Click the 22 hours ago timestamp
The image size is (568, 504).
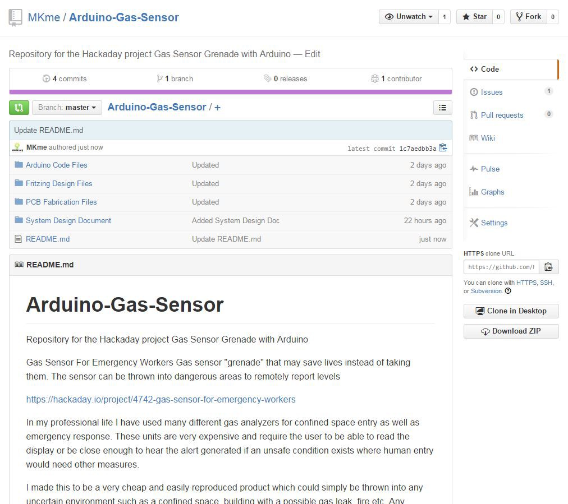(425, 220)
